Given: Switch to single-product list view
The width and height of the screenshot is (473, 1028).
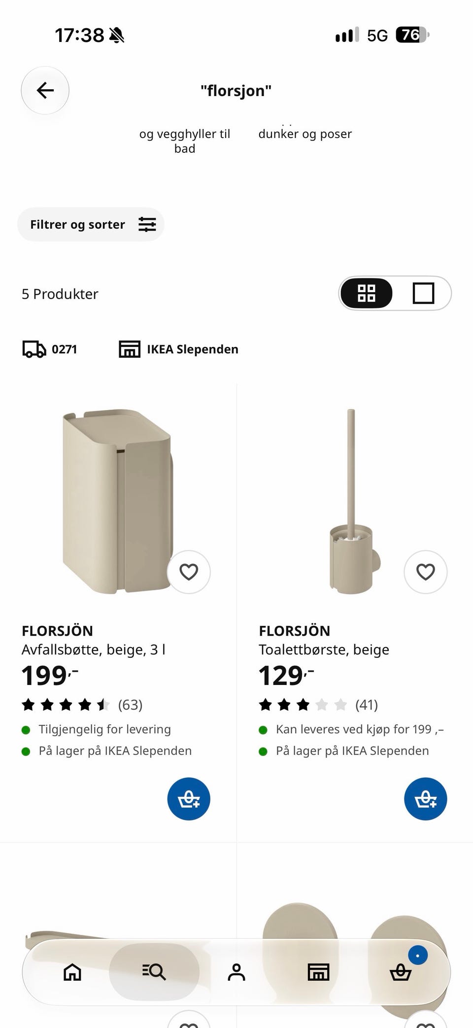Looking at the screenshot, I should pyautogui.click(x=423, y=293).
